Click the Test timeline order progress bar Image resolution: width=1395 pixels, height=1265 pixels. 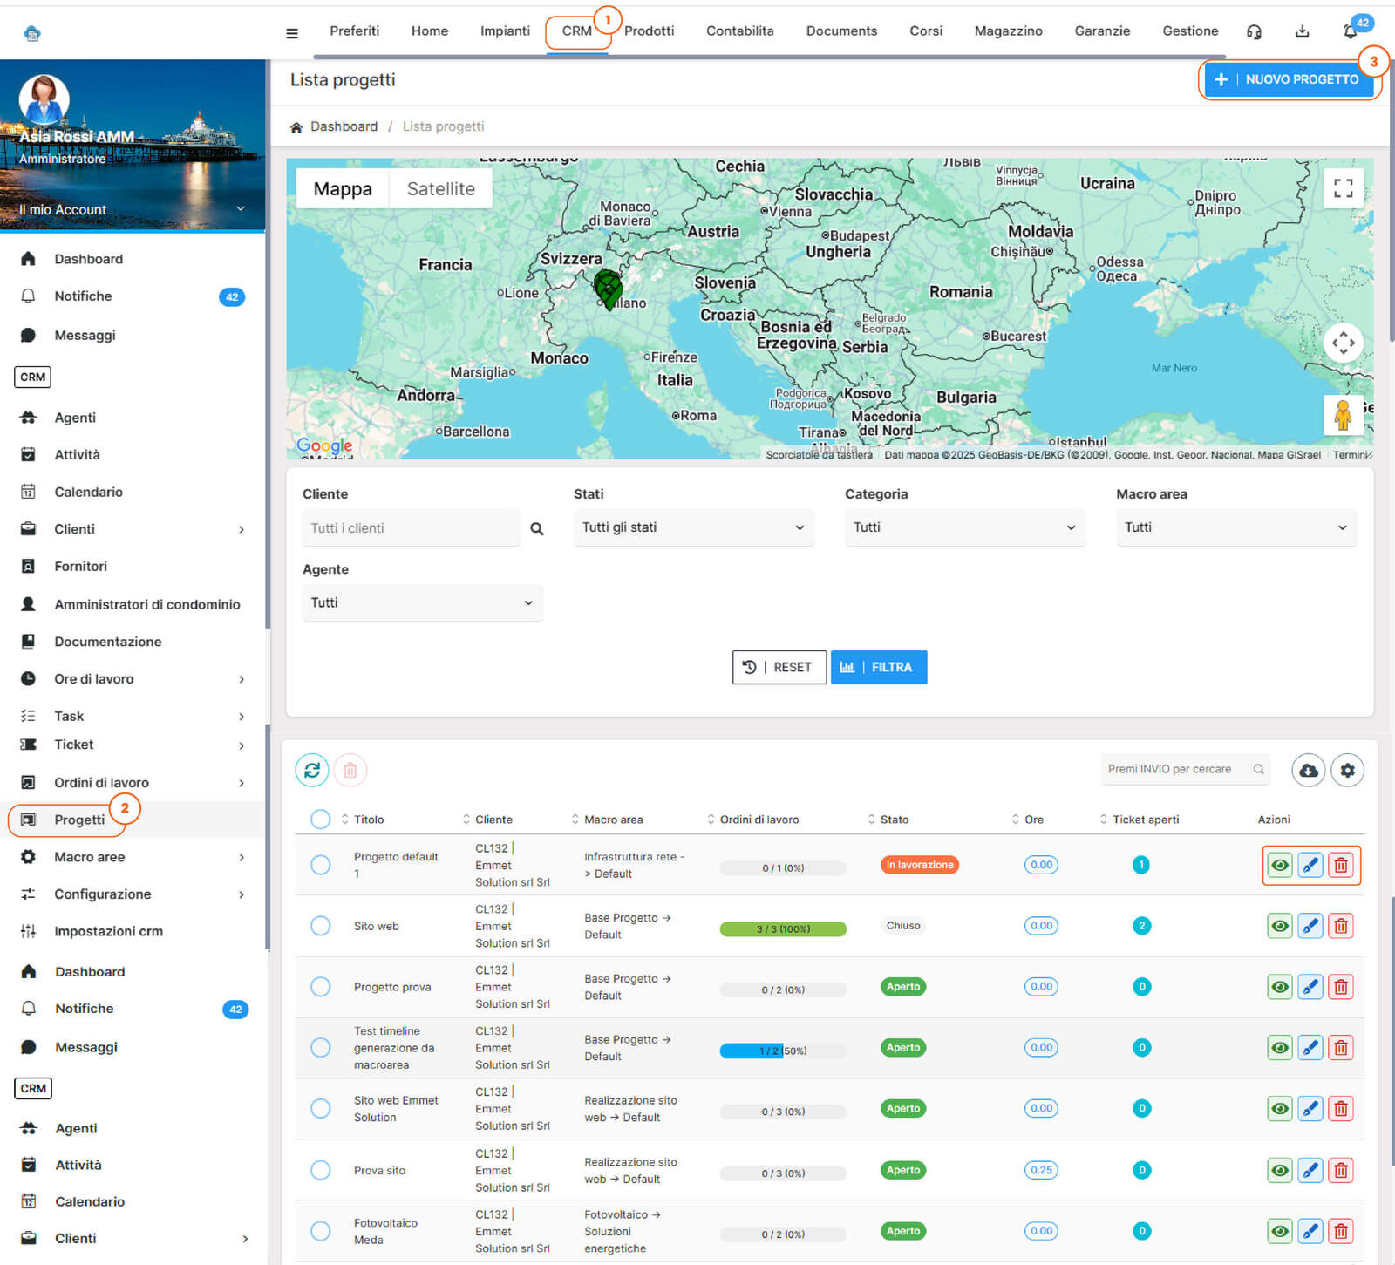tap(782, 1051)
